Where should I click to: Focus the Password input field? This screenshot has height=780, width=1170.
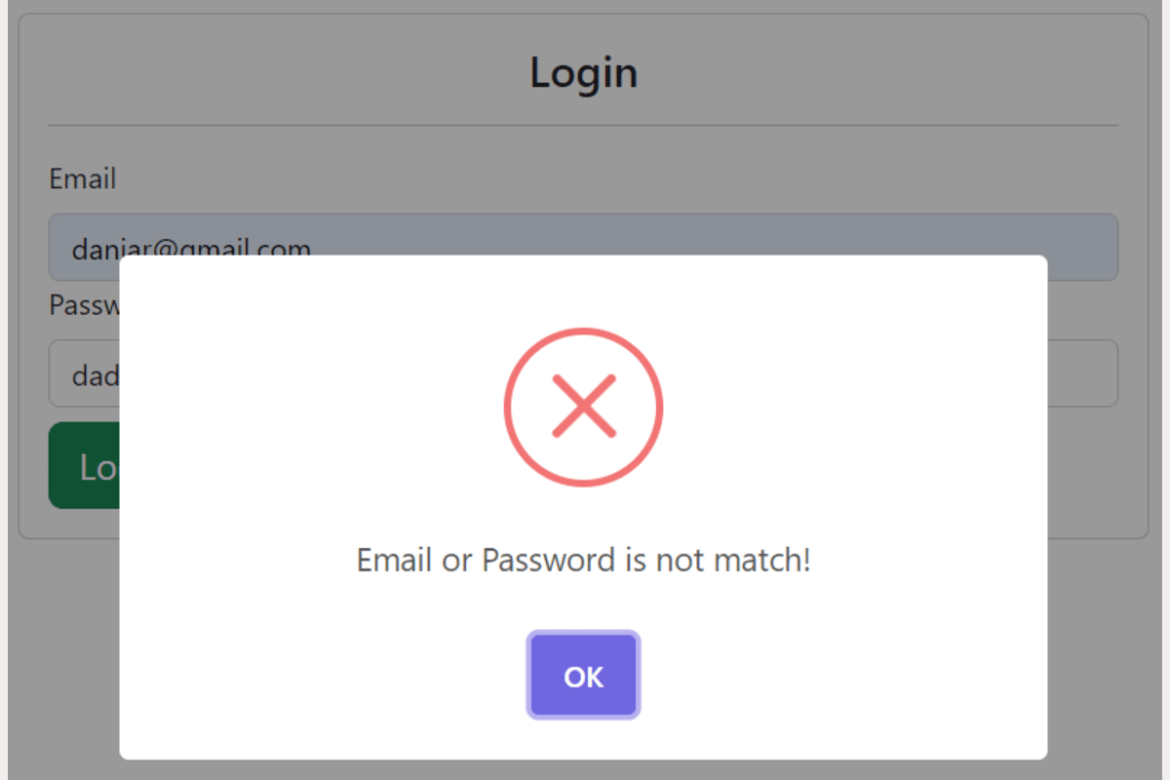[1080, 372]
